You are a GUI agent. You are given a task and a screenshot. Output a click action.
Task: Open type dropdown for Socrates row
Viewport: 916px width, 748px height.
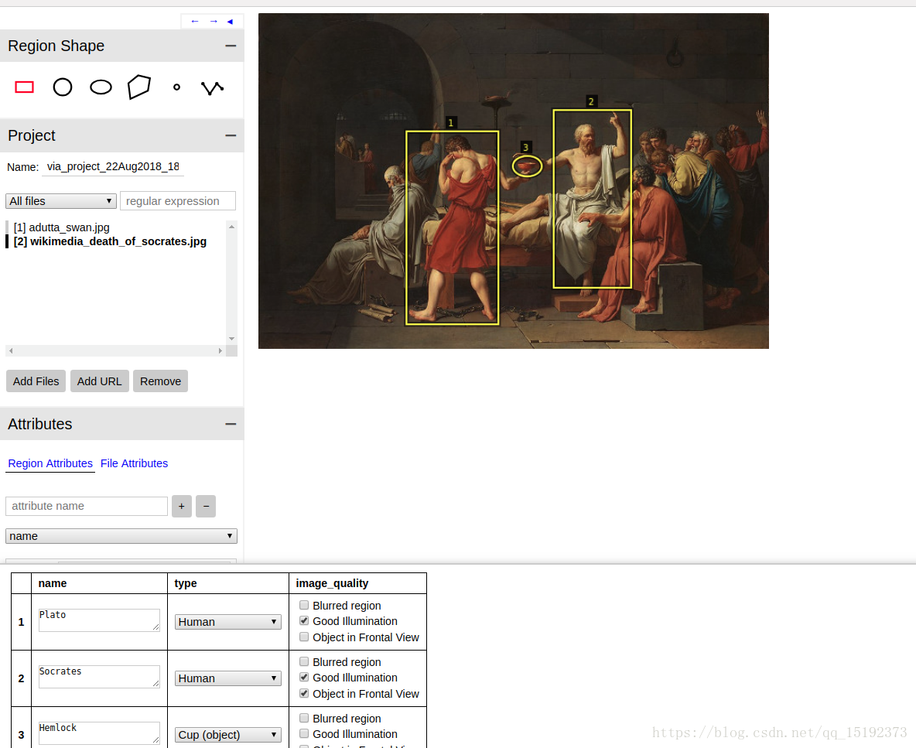point(227,678)
